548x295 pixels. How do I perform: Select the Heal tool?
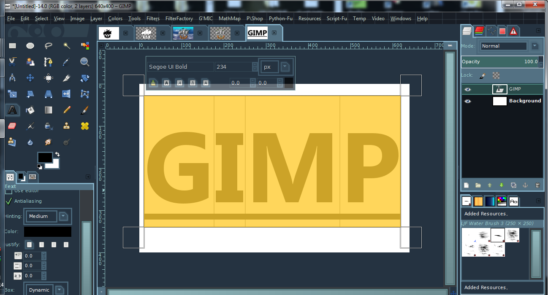coord(85,126)
